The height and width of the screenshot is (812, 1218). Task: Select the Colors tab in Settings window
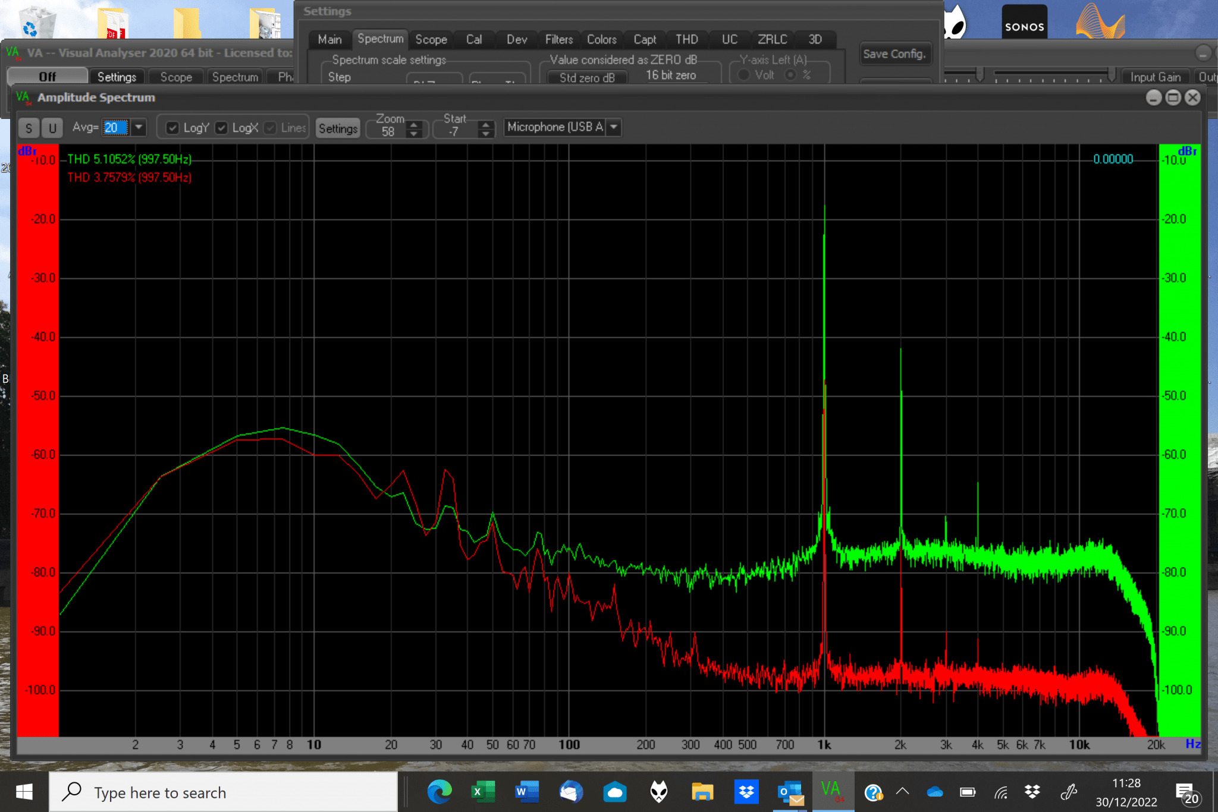pos(602,39)
